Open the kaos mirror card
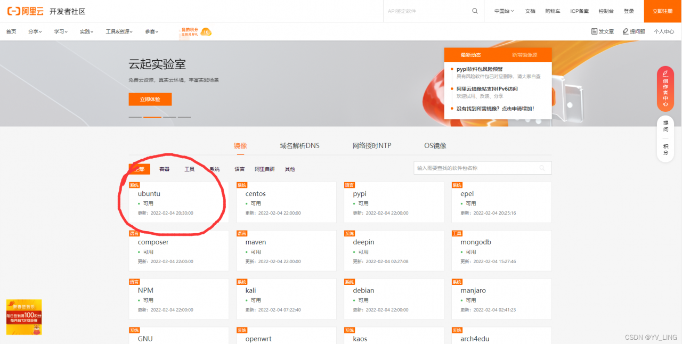This screenshot has width=682, height=344. point(394,335)
